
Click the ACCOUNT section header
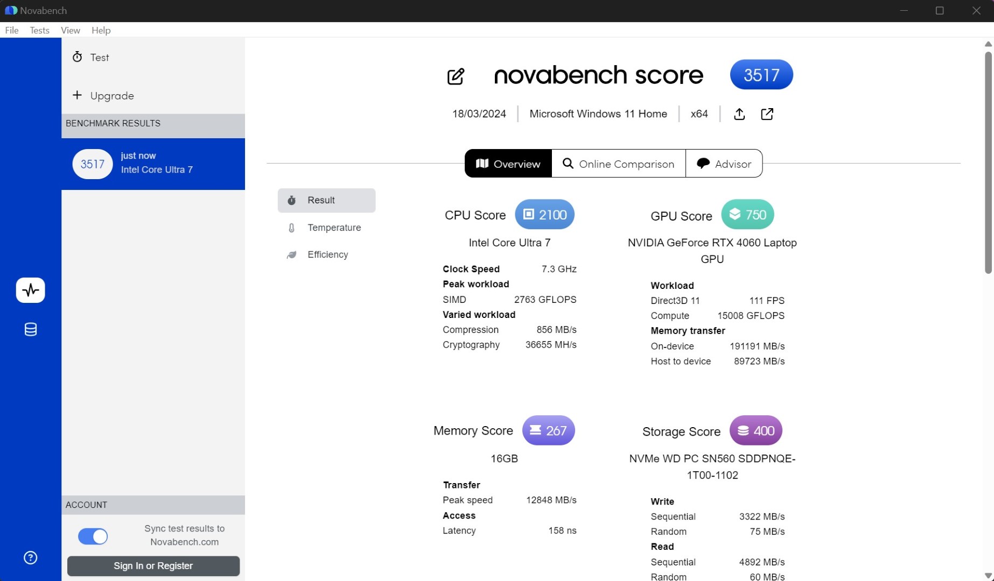[153, 505]
